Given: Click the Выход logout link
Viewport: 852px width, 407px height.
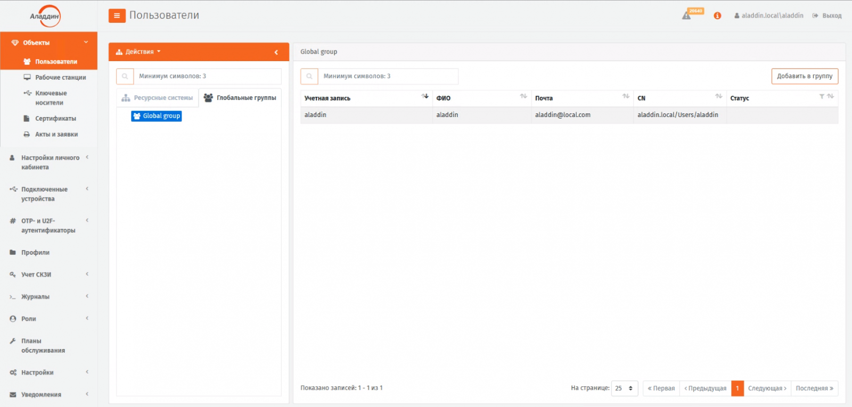Looking at the screenshot, I should point(827,16).
